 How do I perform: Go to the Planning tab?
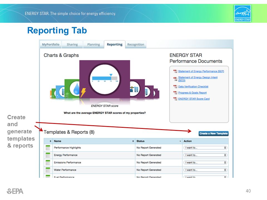[93, 44]
